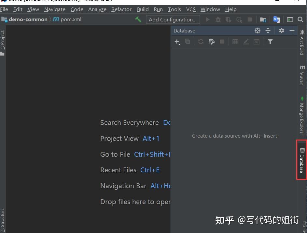Open the Maven side tab

point(302,76)
